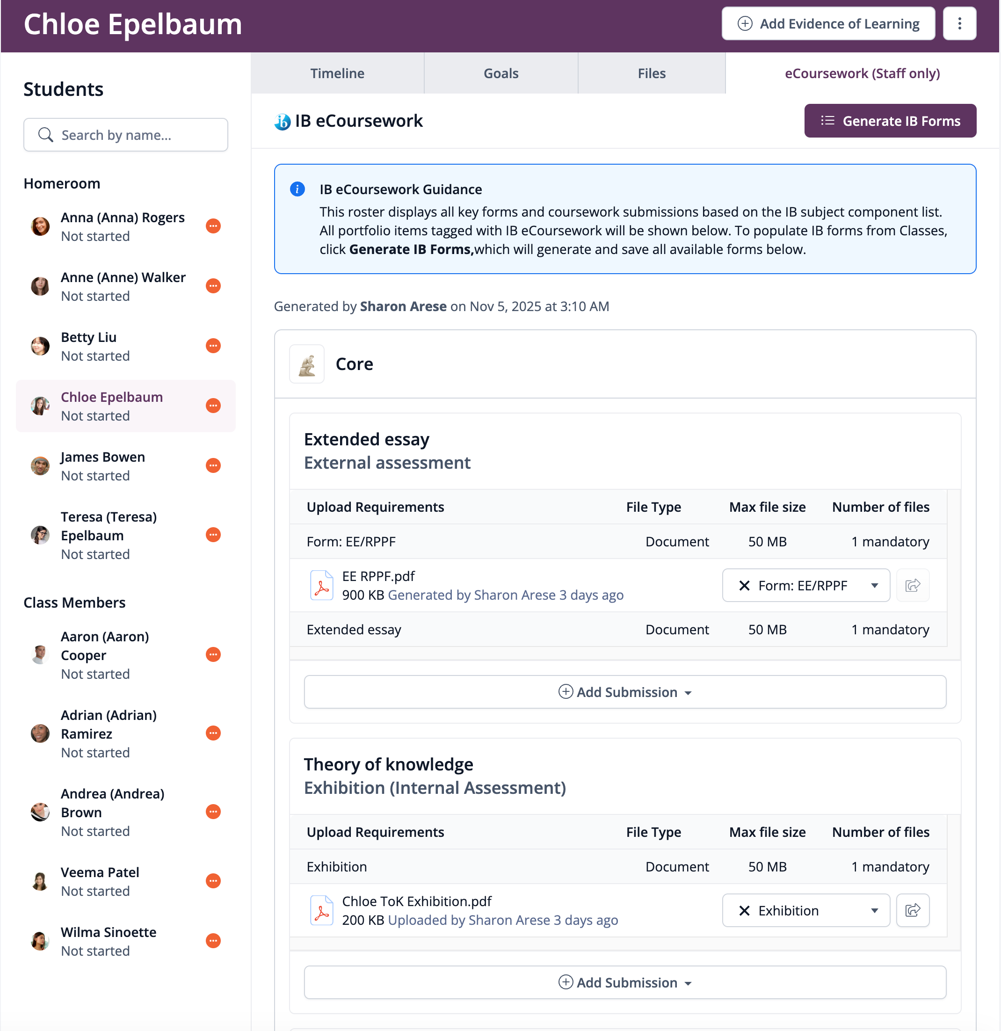Click the Chloe ToK Exhibition.pdf file icon
Screen dimensions: 1001x1031
[321, 910]
